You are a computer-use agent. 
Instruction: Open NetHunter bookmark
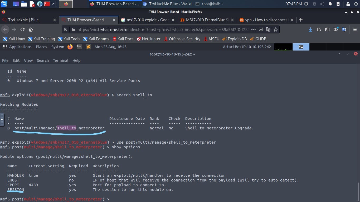coord(149,39)
